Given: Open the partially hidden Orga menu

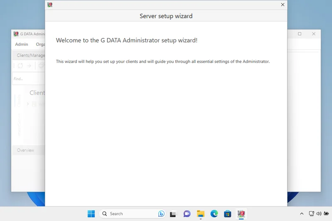Looking at the screenshot, I should (x=40, y=44).
